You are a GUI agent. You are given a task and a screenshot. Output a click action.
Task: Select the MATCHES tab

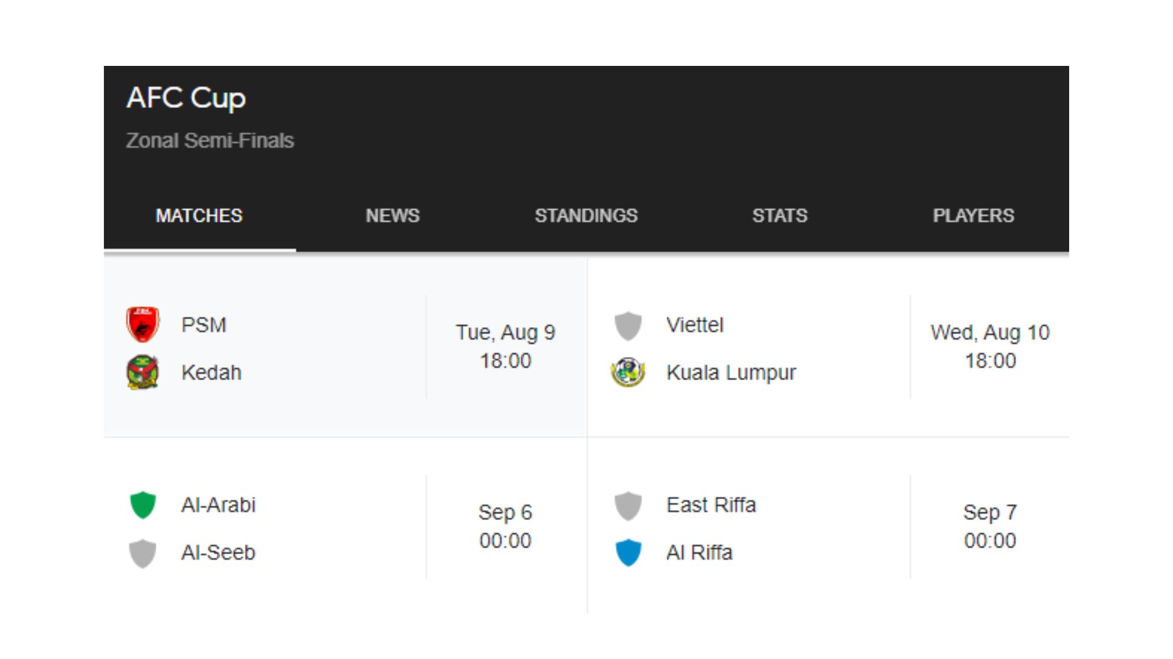click(x=199, y=215)
